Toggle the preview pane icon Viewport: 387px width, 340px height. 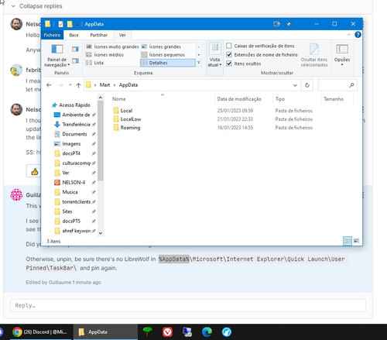tap(75, 49)
